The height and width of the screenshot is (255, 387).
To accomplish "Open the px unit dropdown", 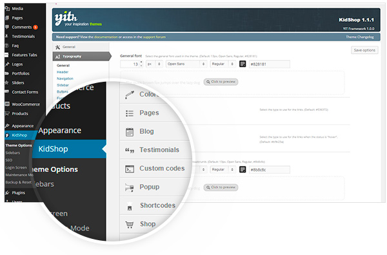I will tap(154, 64).
